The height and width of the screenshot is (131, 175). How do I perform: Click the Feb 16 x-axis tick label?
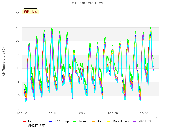(52, 113)
